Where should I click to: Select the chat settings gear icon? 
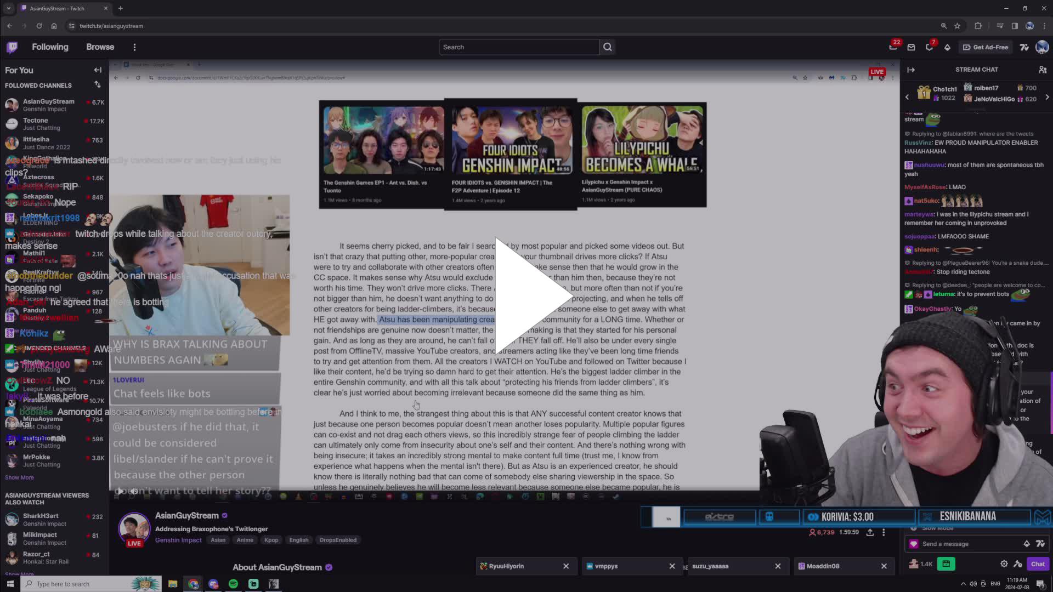(1004, 563)
